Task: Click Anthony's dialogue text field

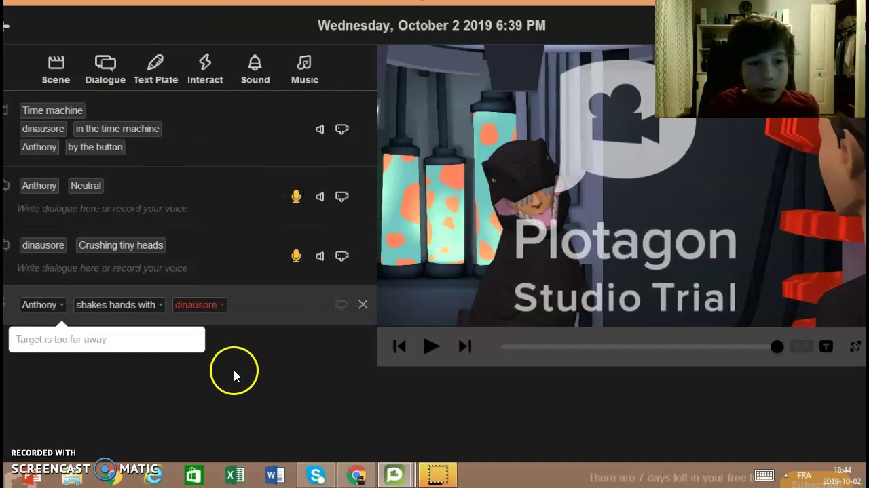Action: 102,209
